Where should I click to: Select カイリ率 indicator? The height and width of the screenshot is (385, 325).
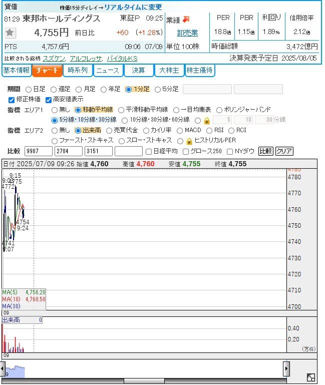(x=146, y=131)
